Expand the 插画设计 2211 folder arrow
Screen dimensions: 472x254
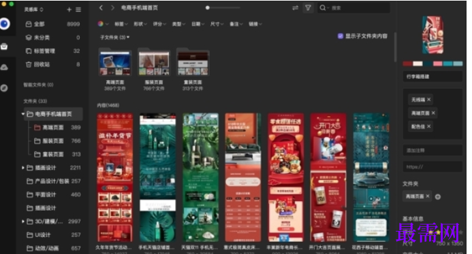(23, 168)
